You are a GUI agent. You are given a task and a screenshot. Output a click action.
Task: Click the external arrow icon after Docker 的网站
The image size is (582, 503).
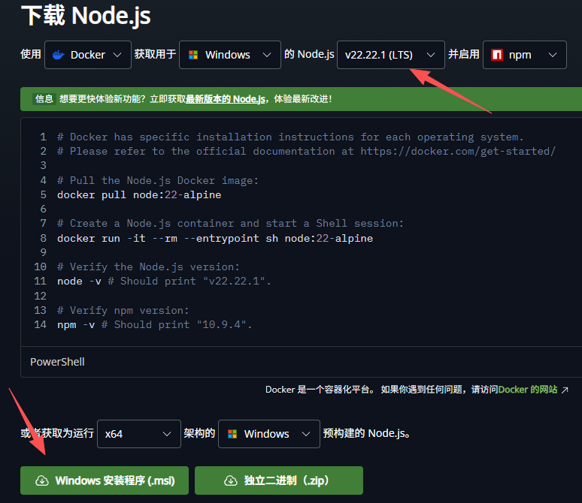tap(565, 390)
